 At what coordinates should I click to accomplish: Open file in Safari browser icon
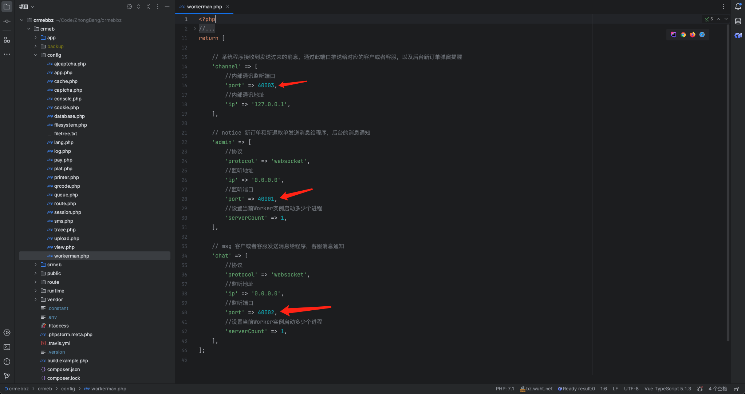[702, 35]
